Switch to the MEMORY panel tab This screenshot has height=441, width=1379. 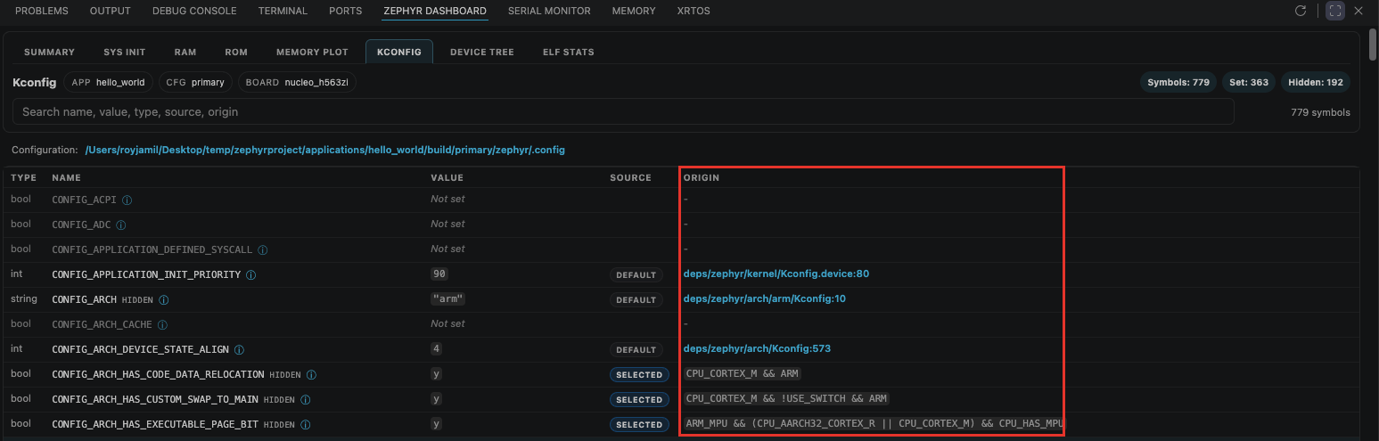[x=634, y=11]
